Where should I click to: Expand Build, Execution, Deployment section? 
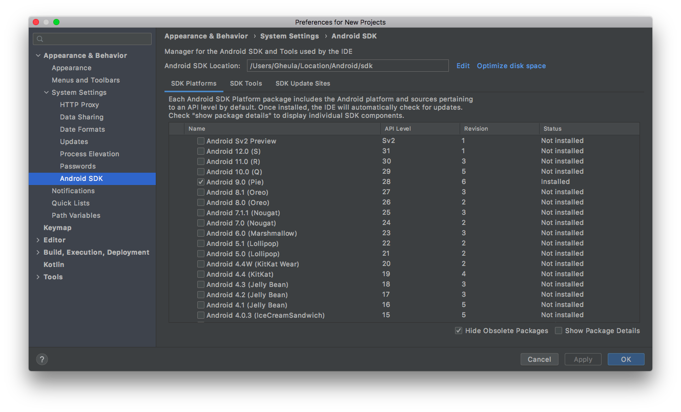click(x=38, y=252)
